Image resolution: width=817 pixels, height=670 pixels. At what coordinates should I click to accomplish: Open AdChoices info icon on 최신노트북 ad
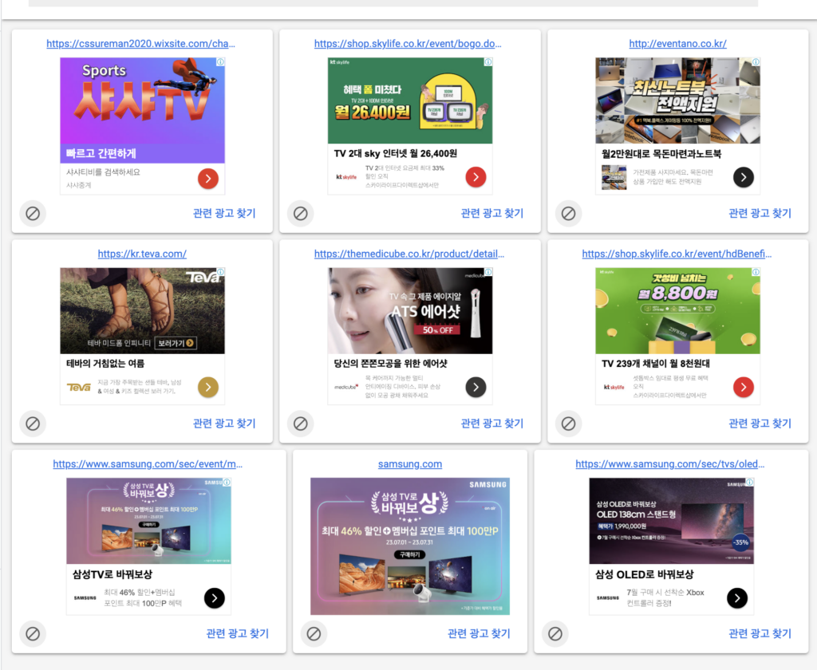[x=756, y=62]
